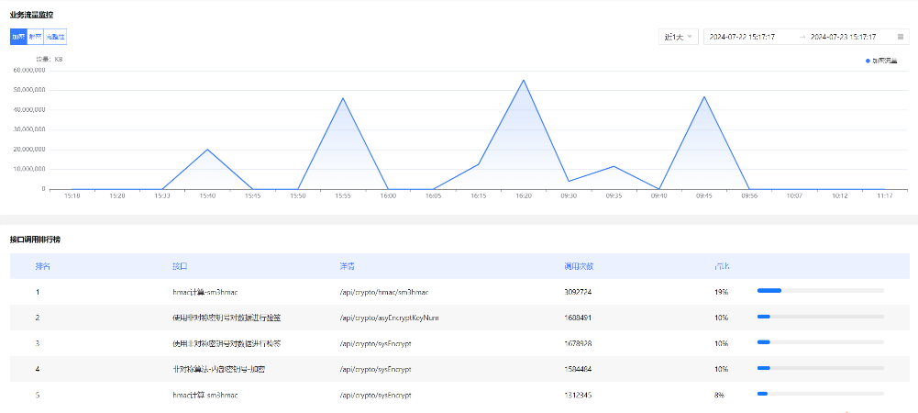The width and height of the screenshot is (918, 413).
Task: Click the 接口 column header
Action: pyautogui.click(x=180, y=266)
